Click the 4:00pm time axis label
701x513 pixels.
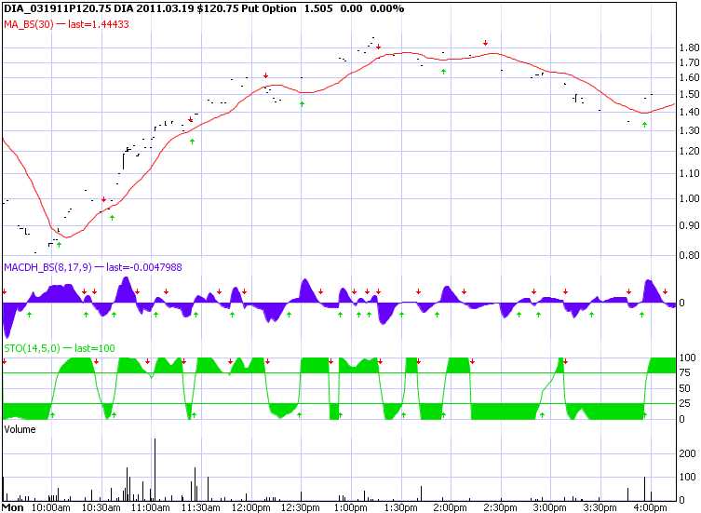tap(648, 507)
